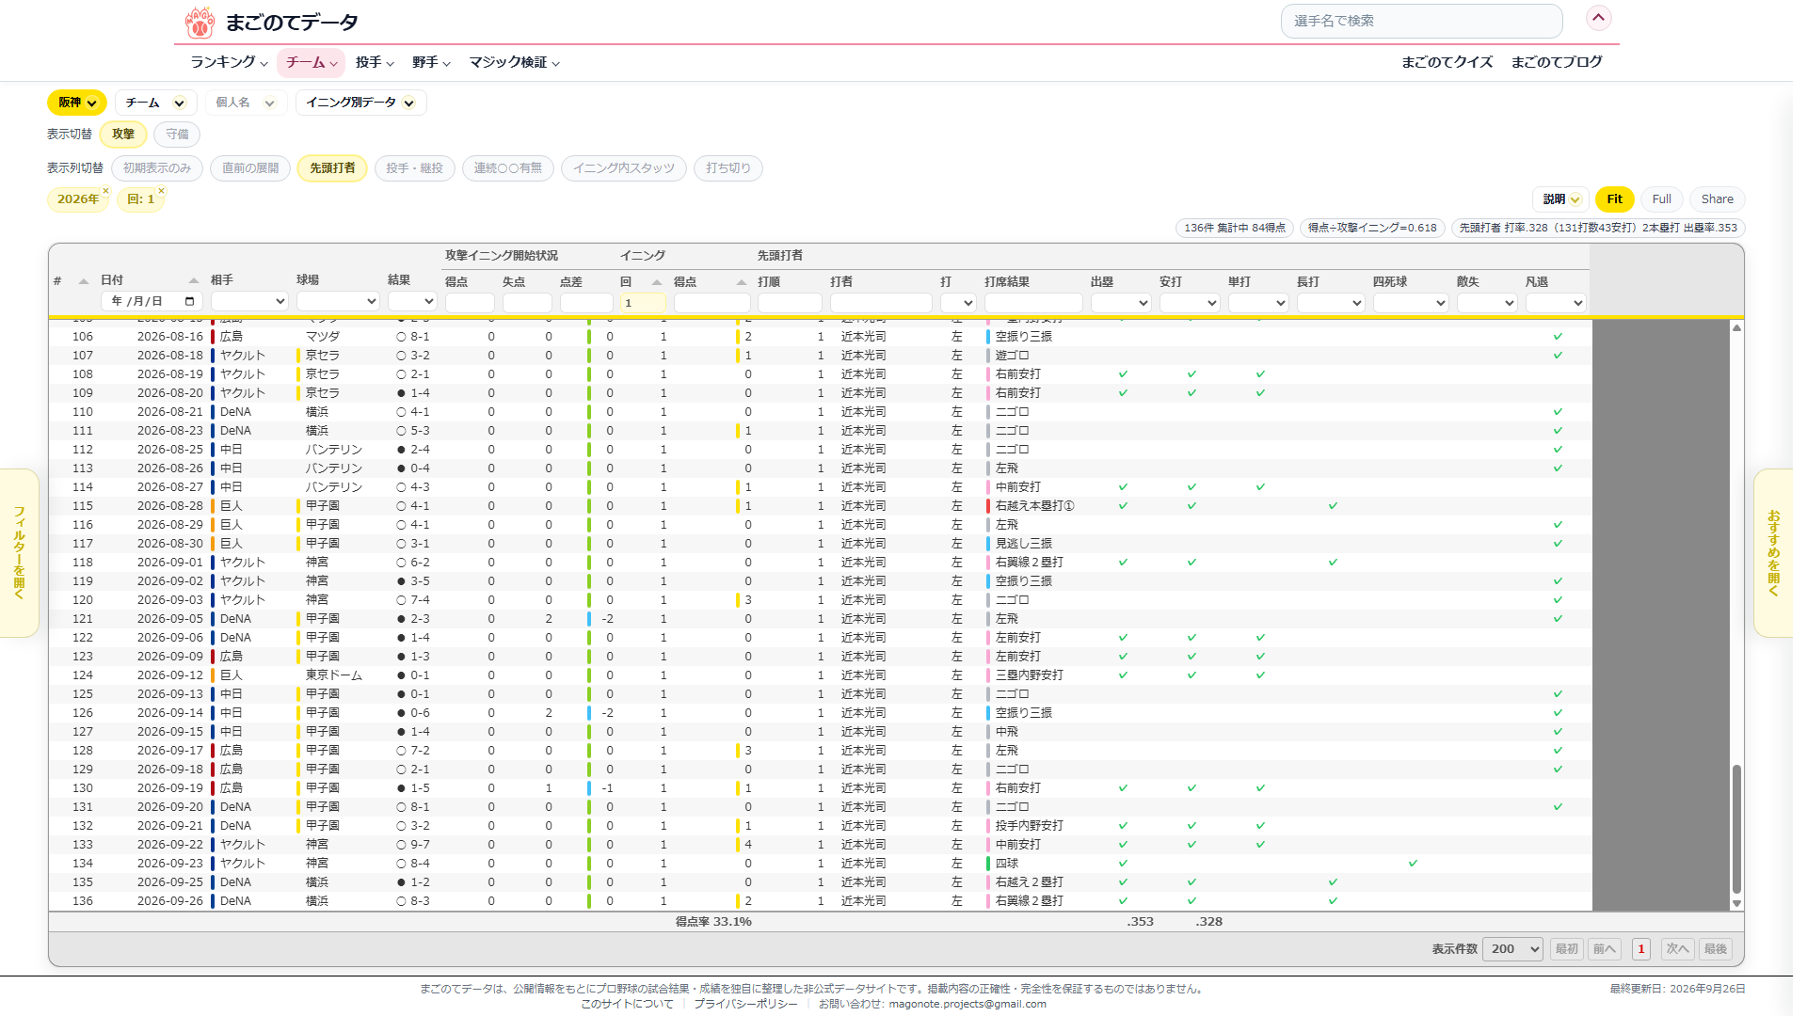Select the Full view button

pyautogui.click(x=1662, y=199)
